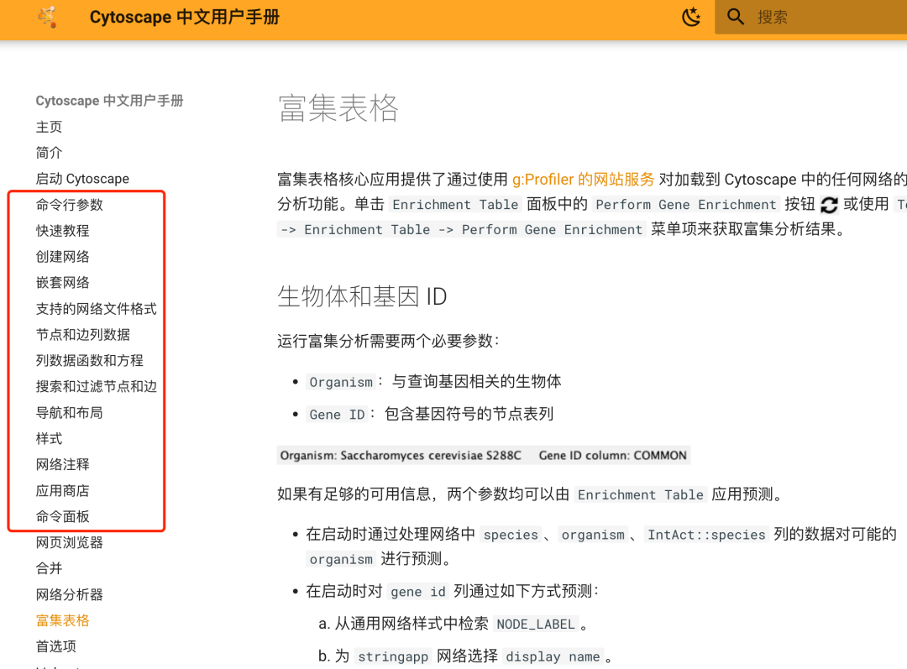This screenshot has height=669, width=907.
Task: Toggle dark mode with moon icon
Action: click(690, 17)
